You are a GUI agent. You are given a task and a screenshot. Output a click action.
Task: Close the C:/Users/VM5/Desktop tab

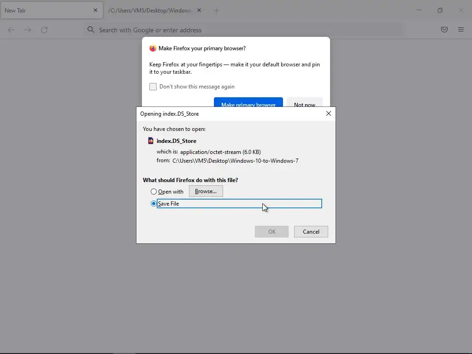pos(199,10)
